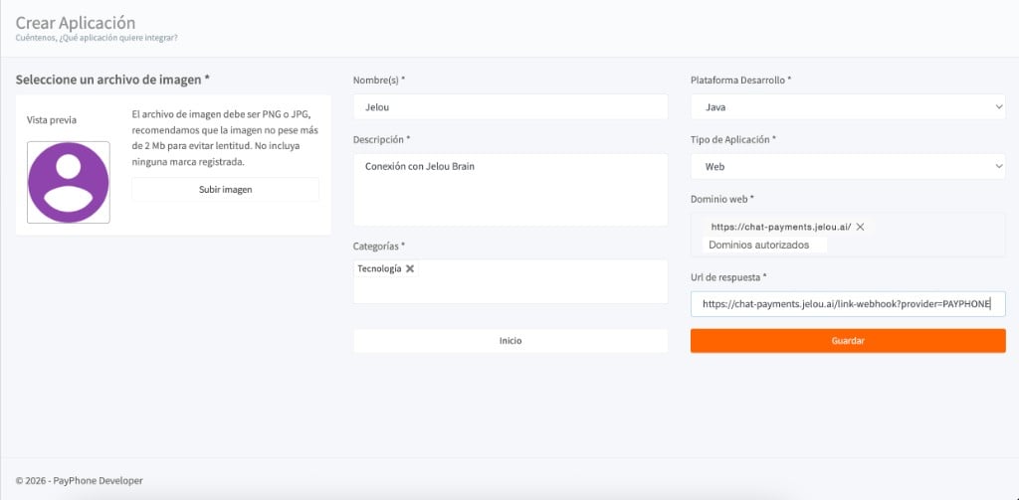The image size is (1019, 500).
Task: Click the Subir imagen button
Action: (x=226, y=190)
